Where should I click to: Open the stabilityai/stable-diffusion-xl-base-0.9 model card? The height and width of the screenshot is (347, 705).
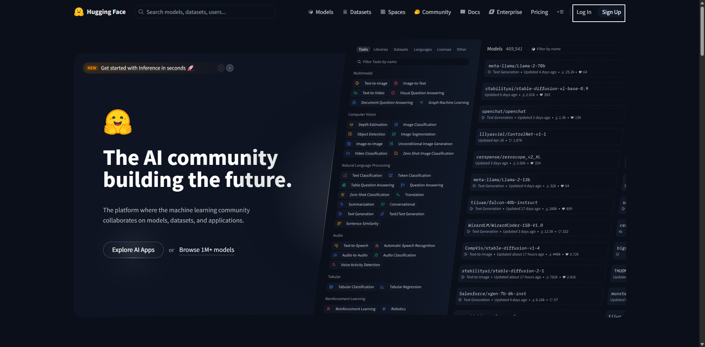[x=554, y=91]
